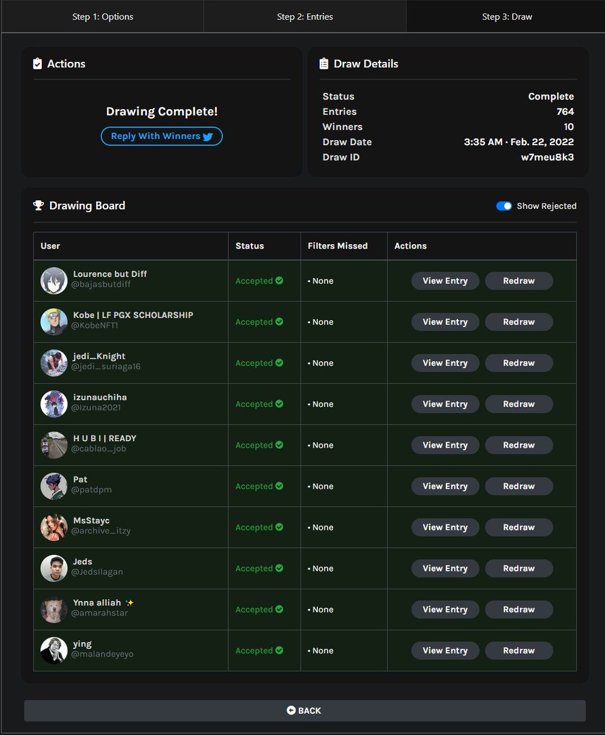The image size is (605, 735).
Task: Click the @JedsIlagan handle
Action: click(97, 572)
